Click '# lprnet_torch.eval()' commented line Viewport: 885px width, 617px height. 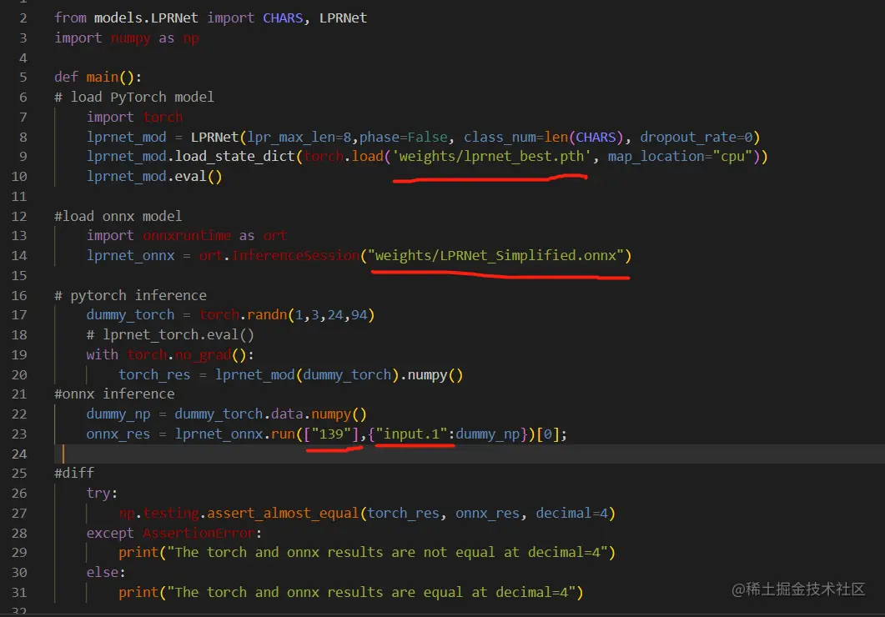click(x=170, y=335)
